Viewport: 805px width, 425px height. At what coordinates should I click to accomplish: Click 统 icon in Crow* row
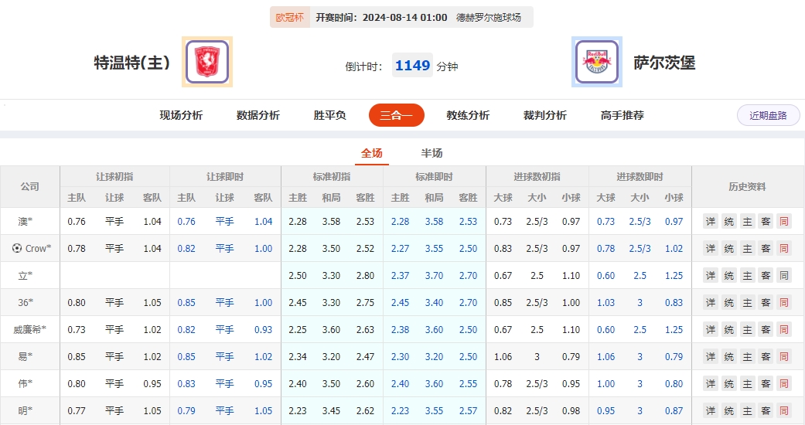729,248
